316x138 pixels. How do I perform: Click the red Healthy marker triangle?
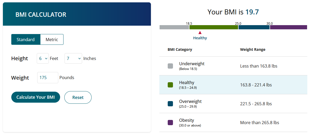pyautogui.click(x=200, y=33)
